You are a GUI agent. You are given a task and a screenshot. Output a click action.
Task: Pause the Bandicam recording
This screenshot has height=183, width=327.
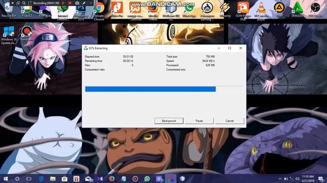[x=63, y=3]
